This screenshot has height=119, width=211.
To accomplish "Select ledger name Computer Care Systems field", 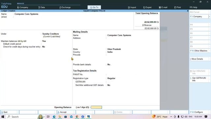I will click(x=26, y=14).
